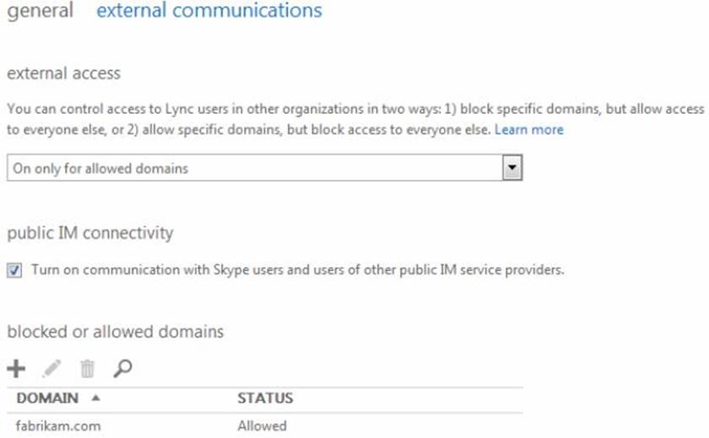Click the Lync access description paragraph
This screenshot has height=438, width=709.
click(338, 119)
